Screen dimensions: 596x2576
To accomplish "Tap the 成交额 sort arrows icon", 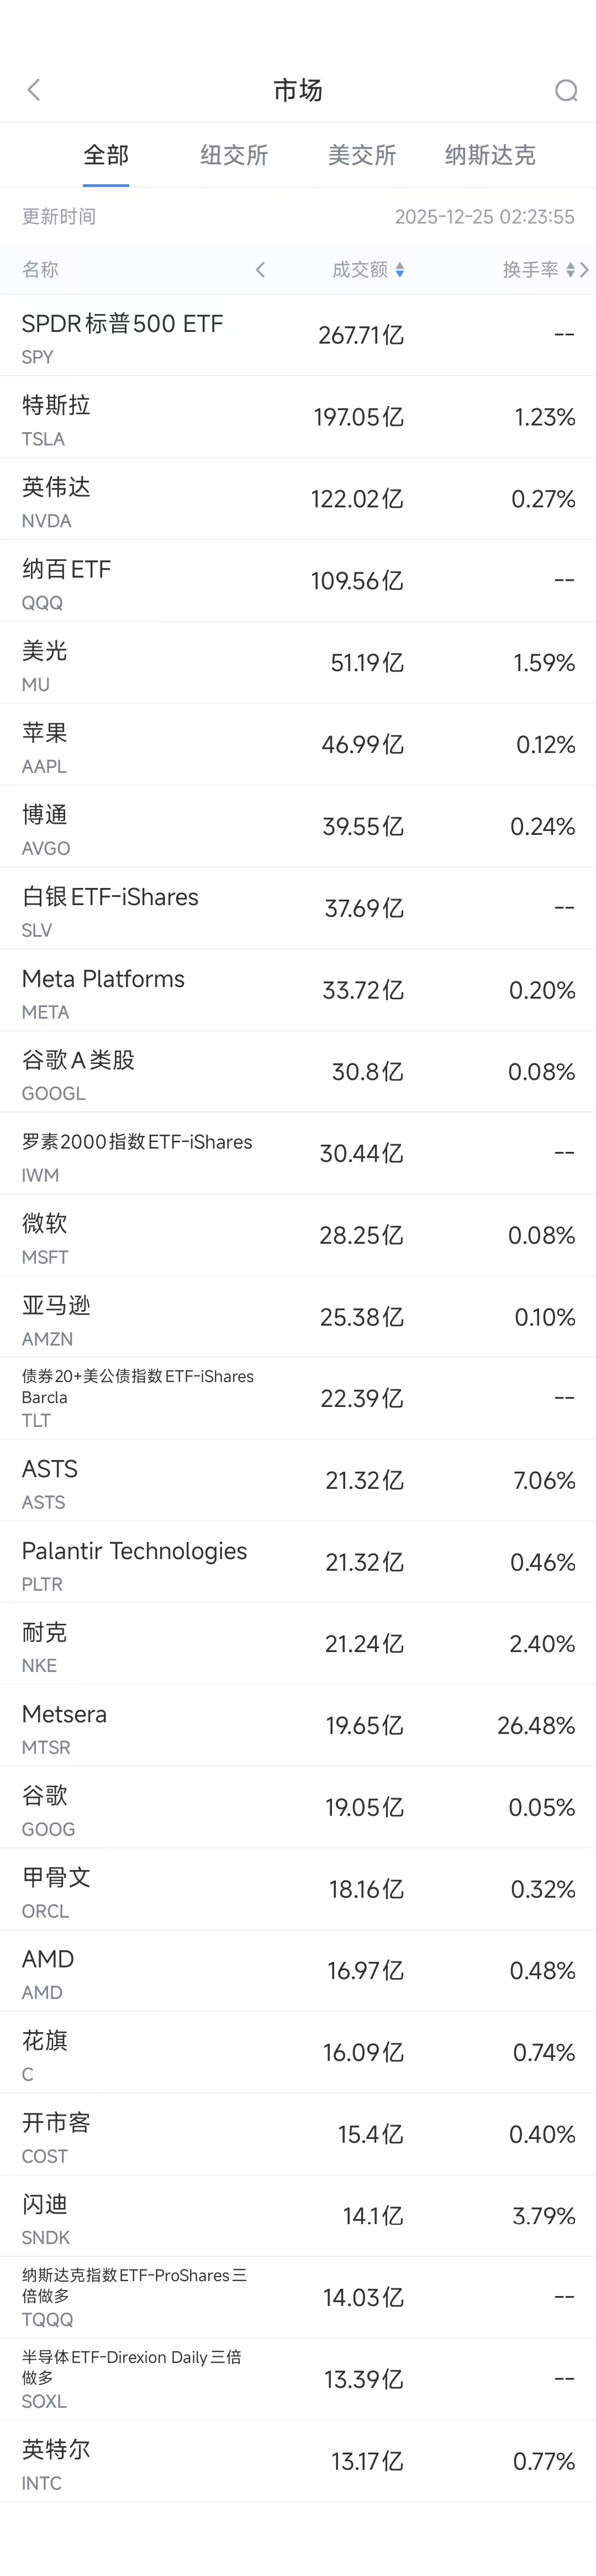I will point(399,270).
